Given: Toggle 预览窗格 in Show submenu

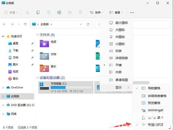Looking at the screenshot, I should [x=151, y=103].
